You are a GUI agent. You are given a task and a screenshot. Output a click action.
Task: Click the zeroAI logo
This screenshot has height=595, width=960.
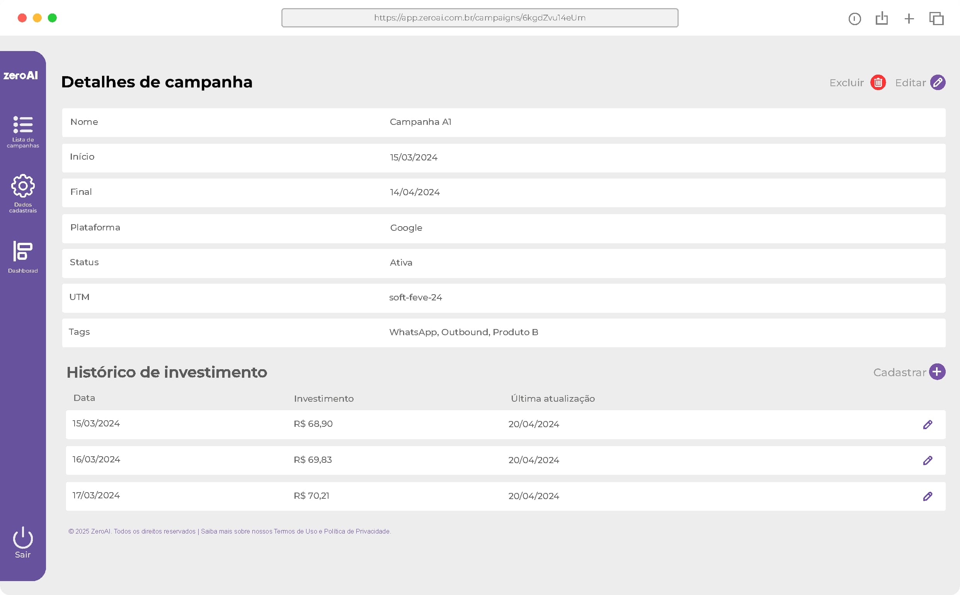point(21,75)
